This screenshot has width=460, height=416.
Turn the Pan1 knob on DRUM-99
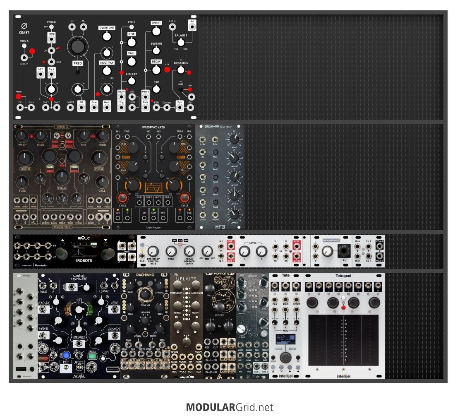point(216,152)
